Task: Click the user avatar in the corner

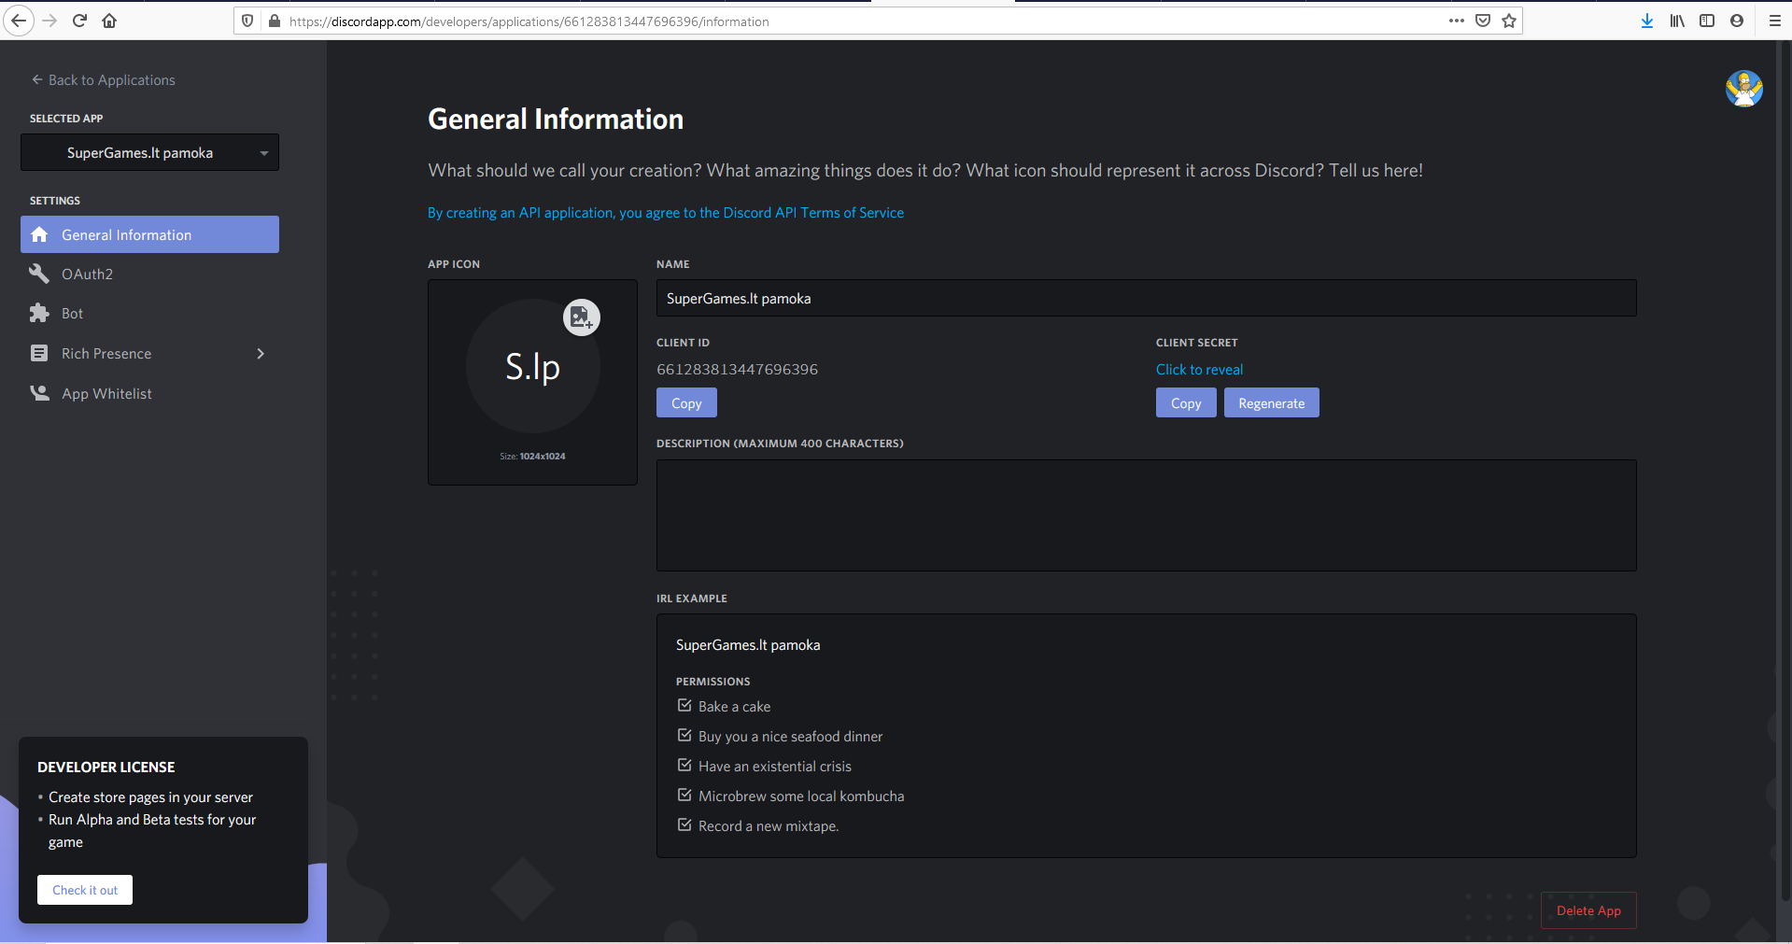Action: (x=1743, y=89)
